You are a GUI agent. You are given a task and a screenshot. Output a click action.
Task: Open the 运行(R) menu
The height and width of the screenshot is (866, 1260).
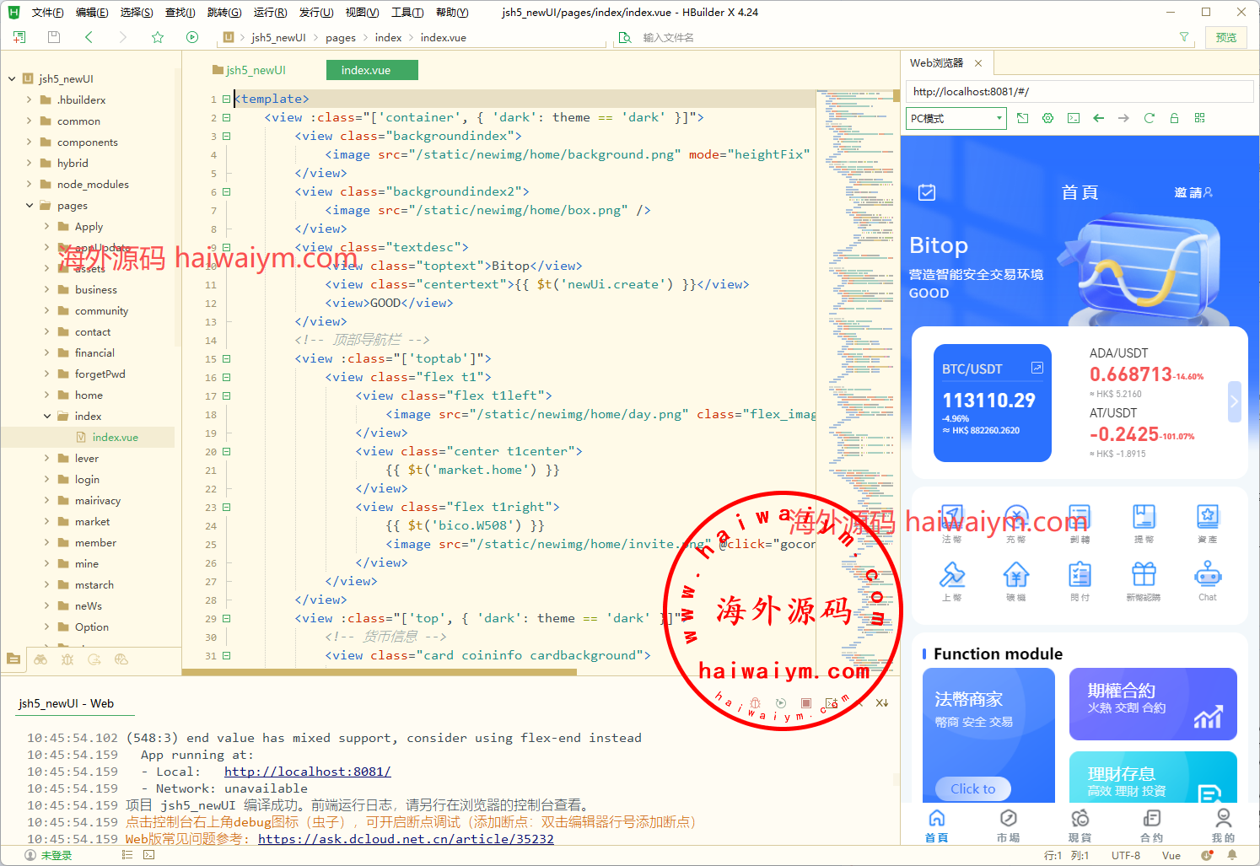pos(270,12)
